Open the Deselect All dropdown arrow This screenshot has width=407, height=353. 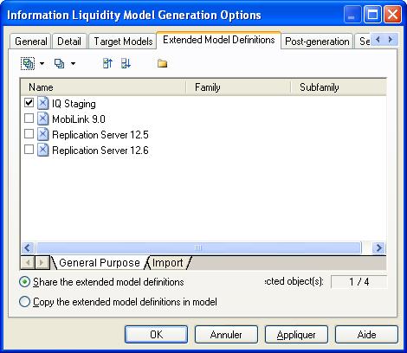point(73,63)
